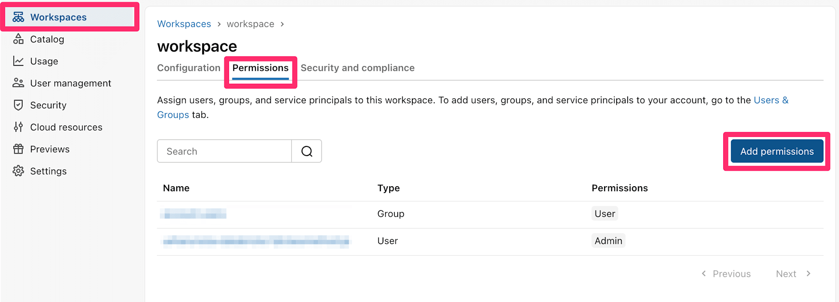Click the User type cell

click(388, 241)
